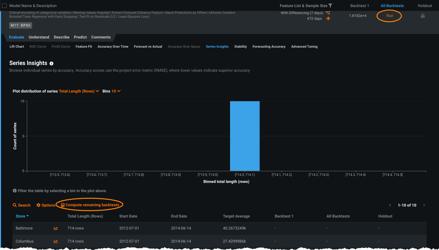The height and width of the screenshot is (250, 439).
Task: Open the Series Insights info icon
Action: coord(52,64)
